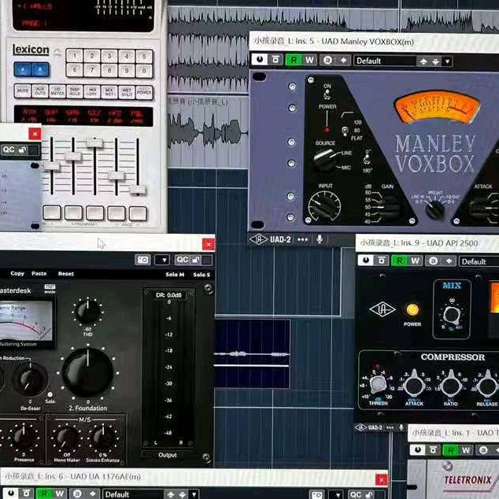Click Write automation in API 2500 header

[x=415, y=261]
